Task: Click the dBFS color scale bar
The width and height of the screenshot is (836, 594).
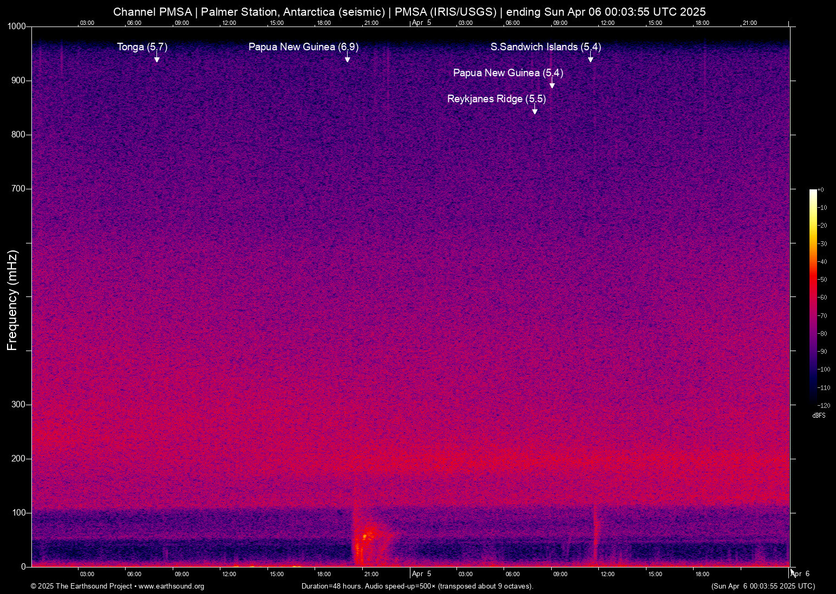Action: (813, 296)
